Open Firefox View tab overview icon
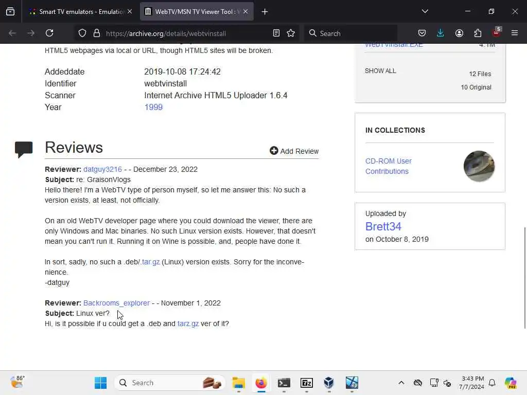This screenshot has height=395, width=527. pos(10,12)
